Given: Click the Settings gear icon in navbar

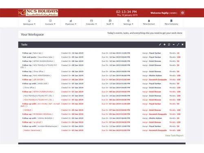Looking at the screenshot, I should point(128,21).
